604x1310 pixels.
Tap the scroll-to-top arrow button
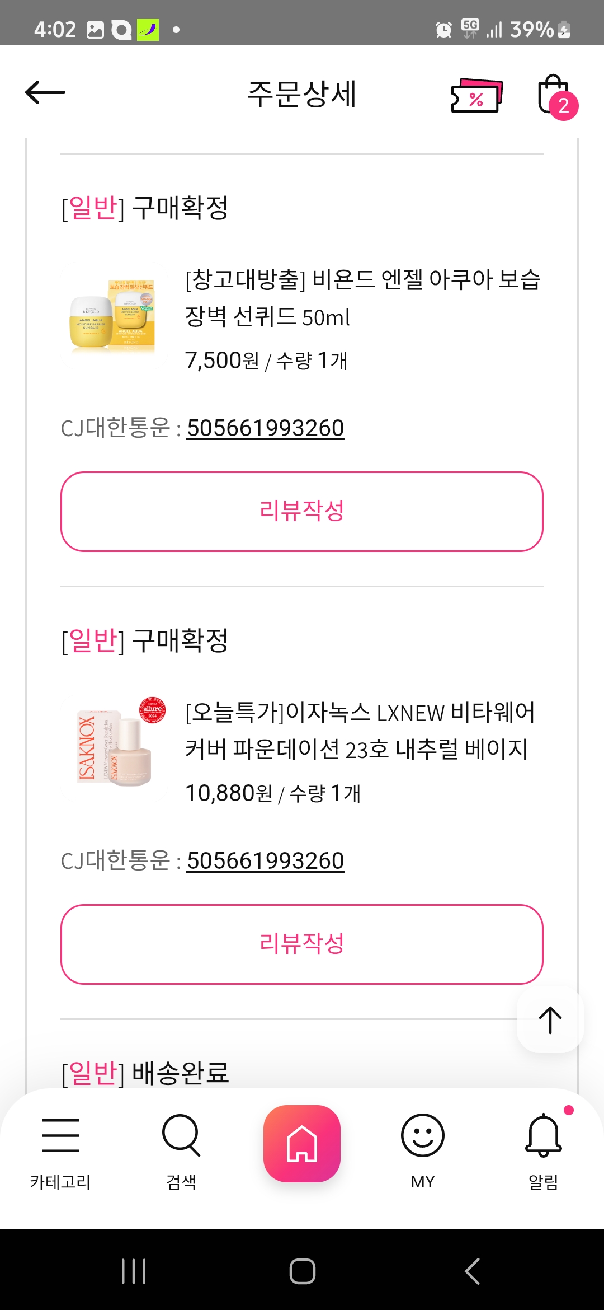[x=550, y=1019]
